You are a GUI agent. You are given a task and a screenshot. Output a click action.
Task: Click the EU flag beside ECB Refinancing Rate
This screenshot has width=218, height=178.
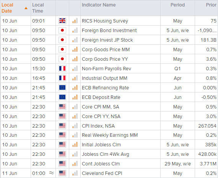click(x=62, y=88)
